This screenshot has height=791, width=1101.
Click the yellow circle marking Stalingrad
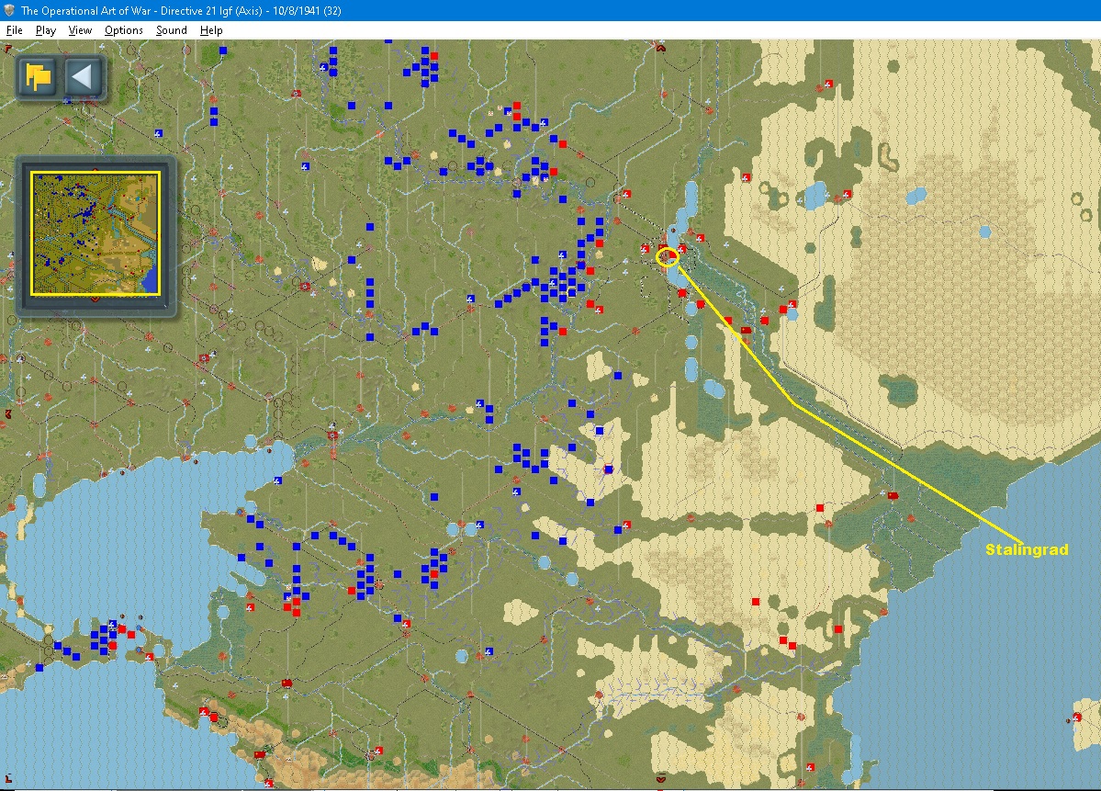667,257
